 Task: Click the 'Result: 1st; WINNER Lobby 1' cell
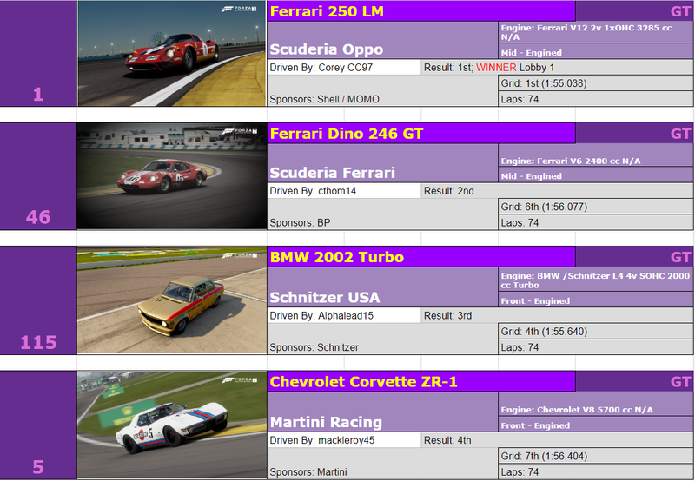click(557, 68)
